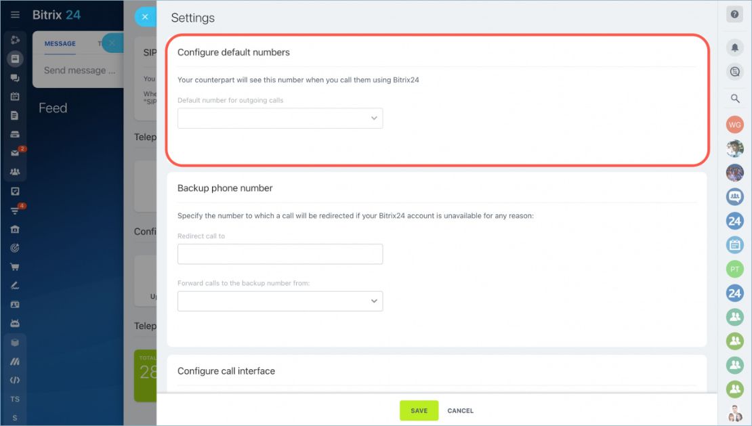Expand Default number for outgoing calls dropdown
This screenshot has height=426, width=752.
280,119
